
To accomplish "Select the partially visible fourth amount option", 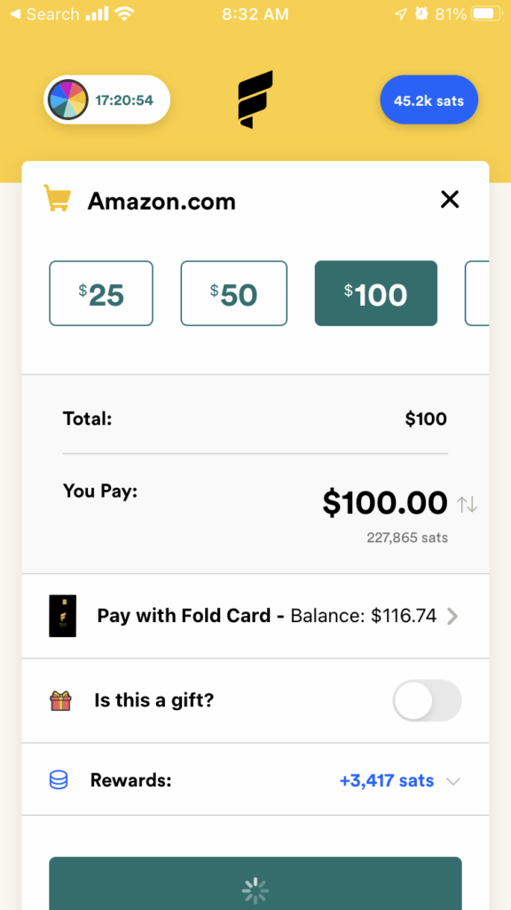I will click(477, 293).
